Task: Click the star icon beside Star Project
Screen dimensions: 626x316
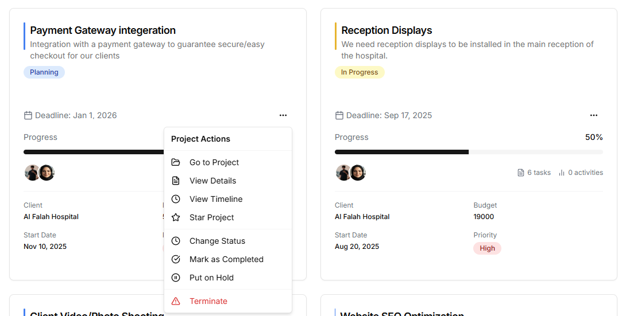Action: [176, 217]
